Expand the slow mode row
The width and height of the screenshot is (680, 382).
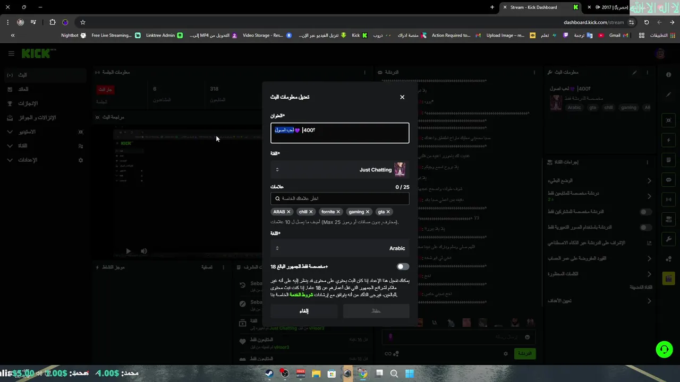(600, 181)
